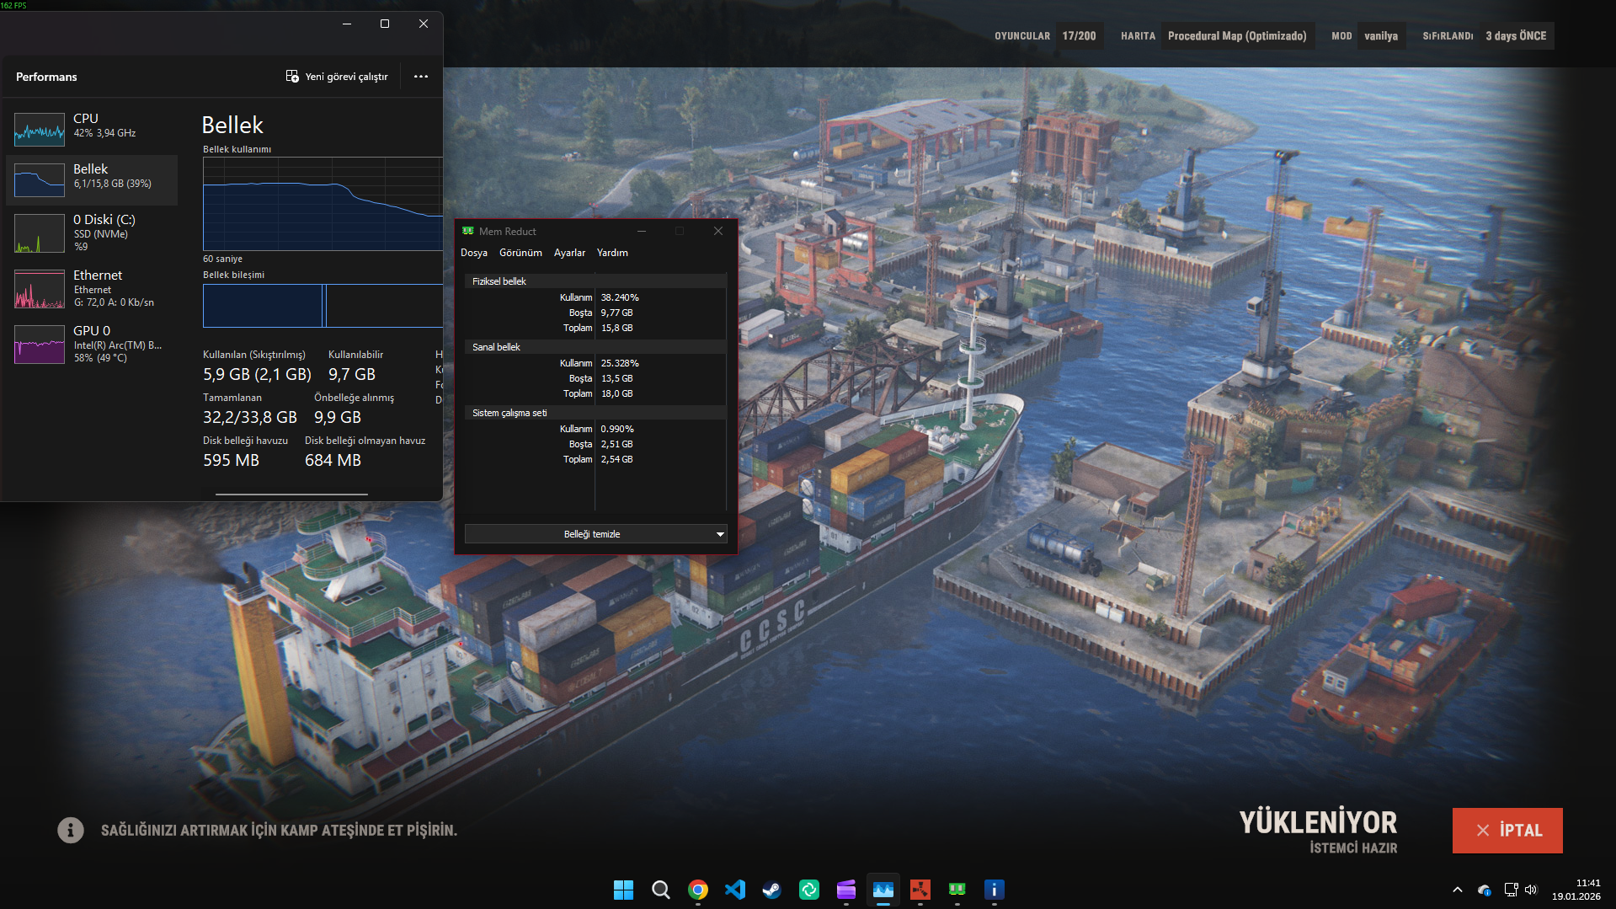Image resolution: width=1616 pixels, height=909 pixels.
Task: Click the Bellek kullanımı graph
Action: pos(323,204)
